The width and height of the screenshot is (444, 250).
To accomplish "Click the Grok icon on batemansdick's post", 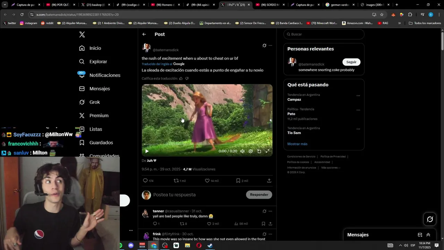I will (264, 45).
